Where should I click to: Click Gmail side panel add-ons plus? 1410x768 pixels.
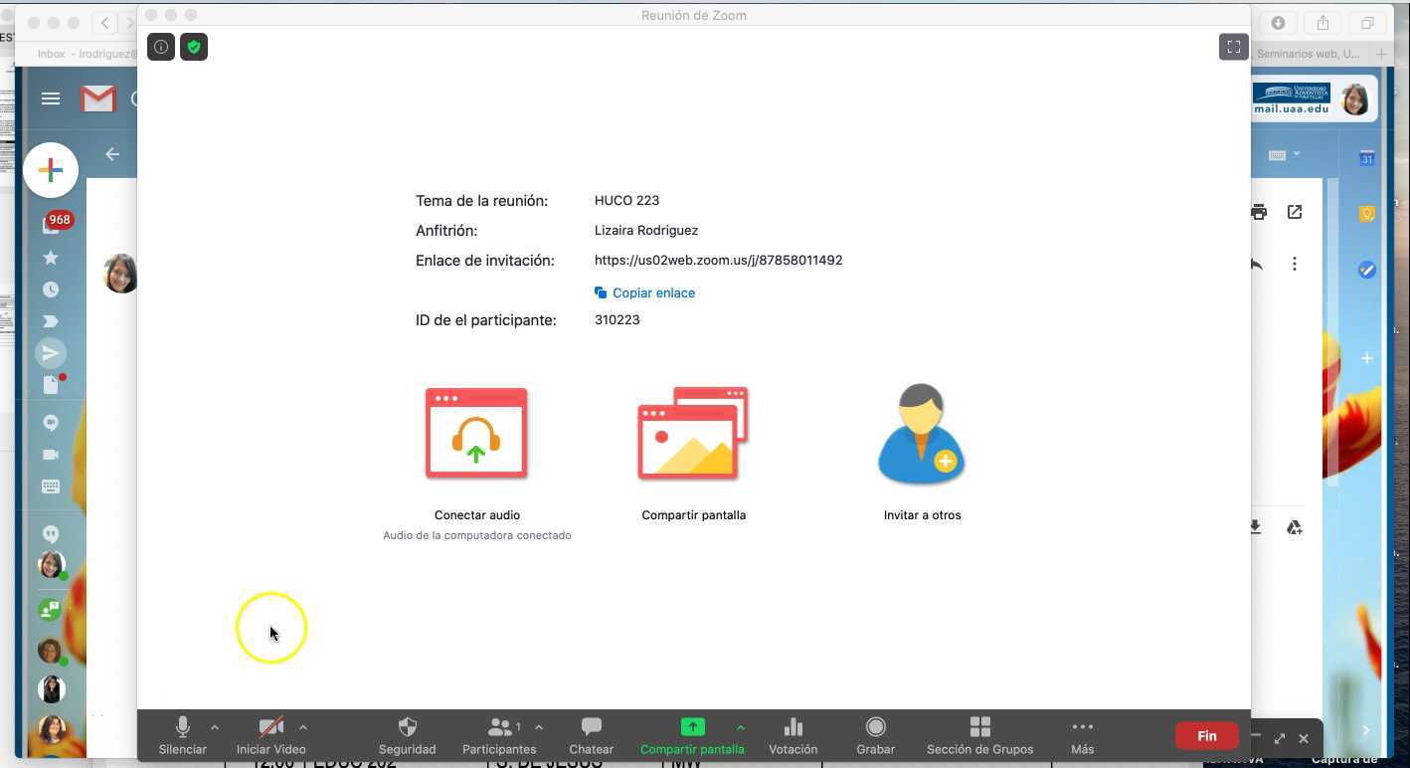pyautogui.click(x=1367, y=358)
